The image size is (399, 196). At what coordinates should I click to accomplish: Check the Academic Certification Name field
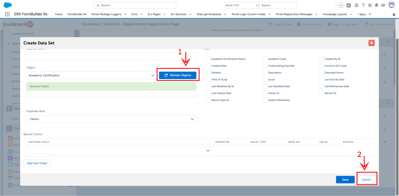208,59
